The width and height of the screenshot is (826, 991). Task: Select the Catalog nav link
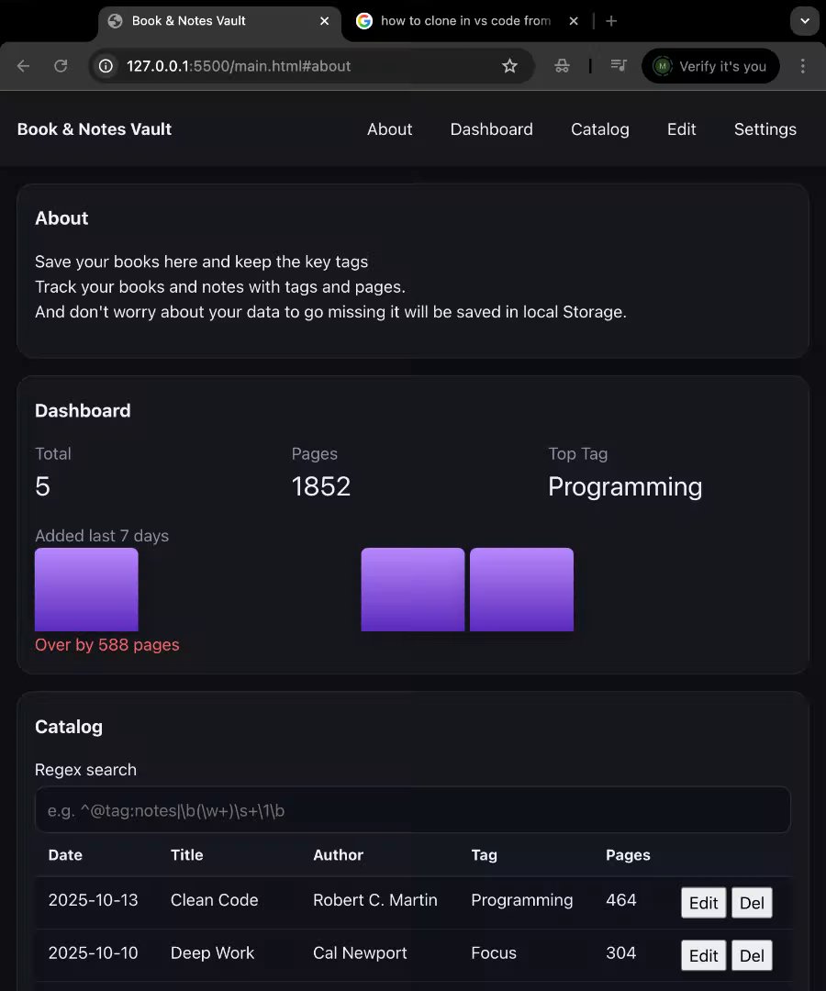tap(599, 129)
